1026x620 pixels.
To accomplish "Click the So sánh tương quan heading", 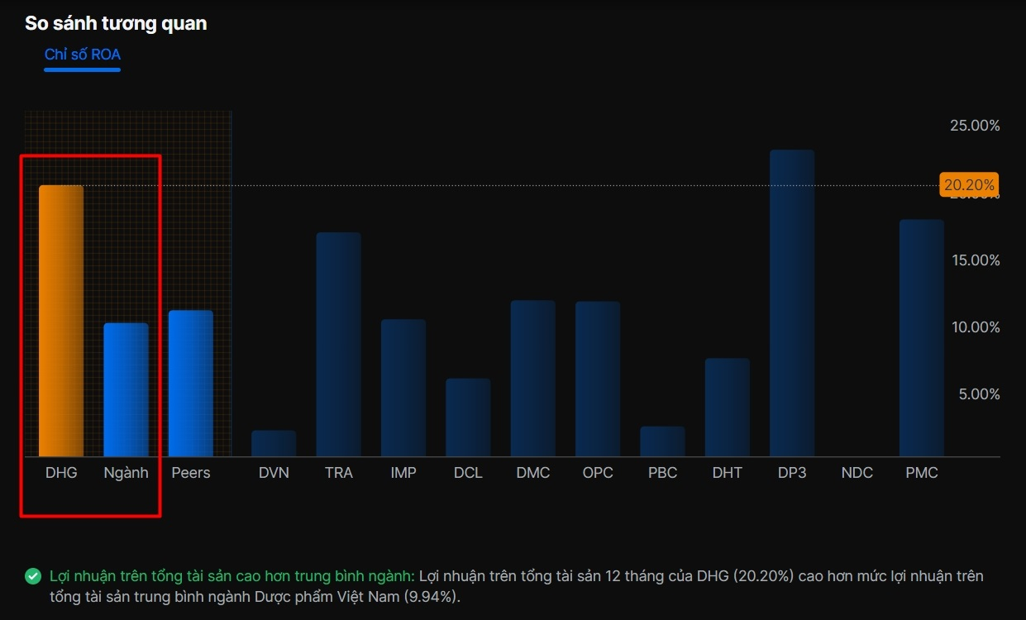I will tap(116, 24).
